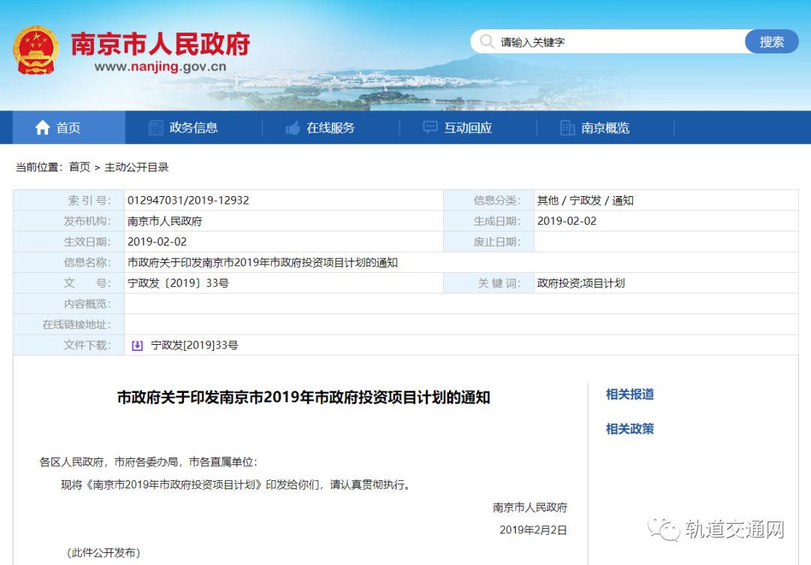Select the home icon beside 首页

click(43, 127)
